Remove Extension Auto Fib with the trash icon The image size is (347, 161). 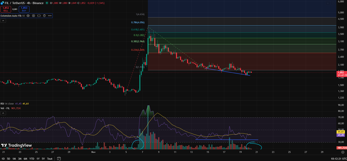pyautogui.click(x=44, y=16)
